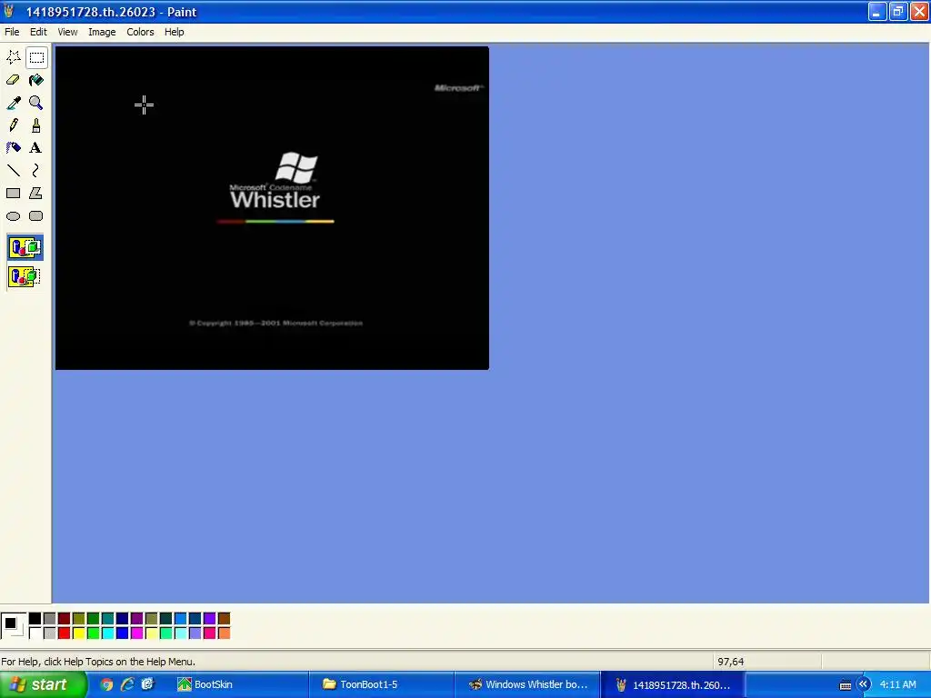Choose the Ellipse tool
Image resolution: width=931 pixels, height=698 pixels.
[x=13, y=216]
